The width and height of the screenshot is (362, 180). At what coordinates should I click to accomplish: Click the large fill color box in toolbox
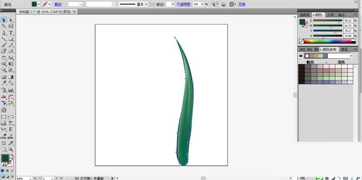pos(5,158)
